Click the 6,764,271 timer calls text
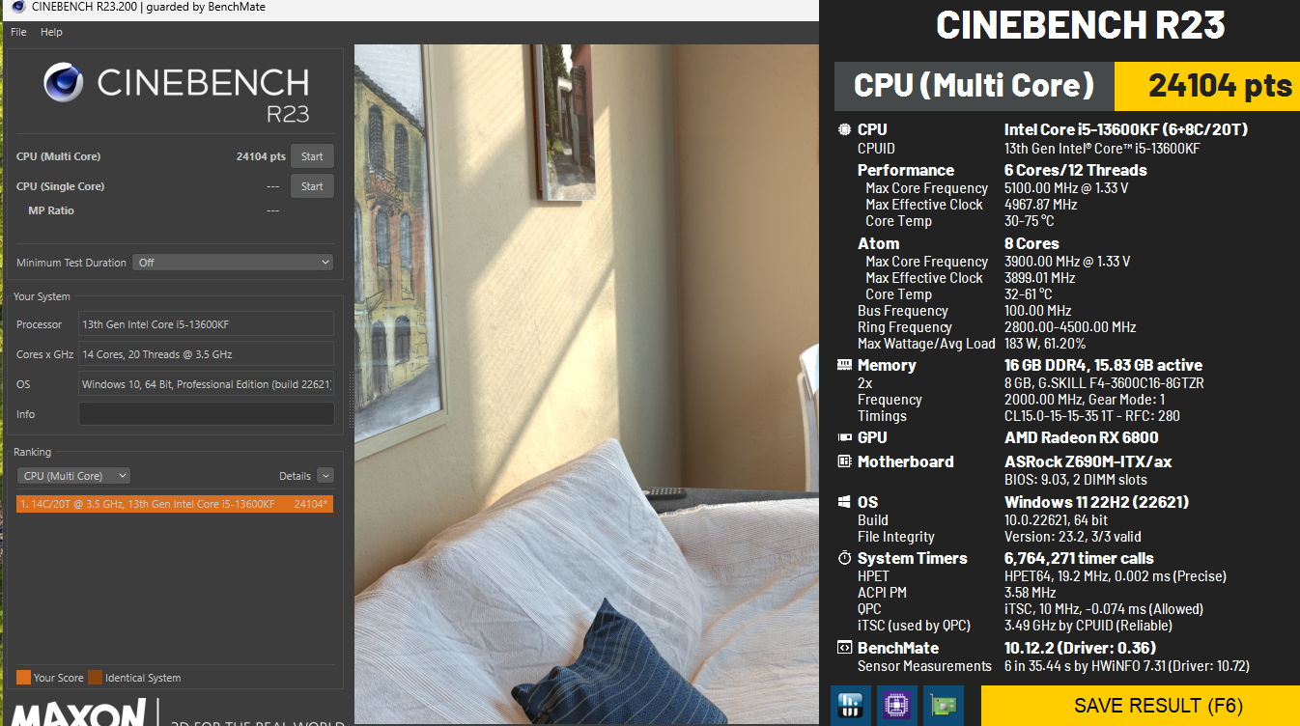The image size is (1300, 726). (x=1079, y=558)
